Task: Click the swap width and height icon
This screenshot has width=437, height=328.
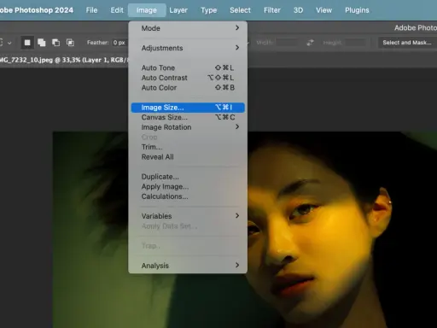Action: pos(310,43)
